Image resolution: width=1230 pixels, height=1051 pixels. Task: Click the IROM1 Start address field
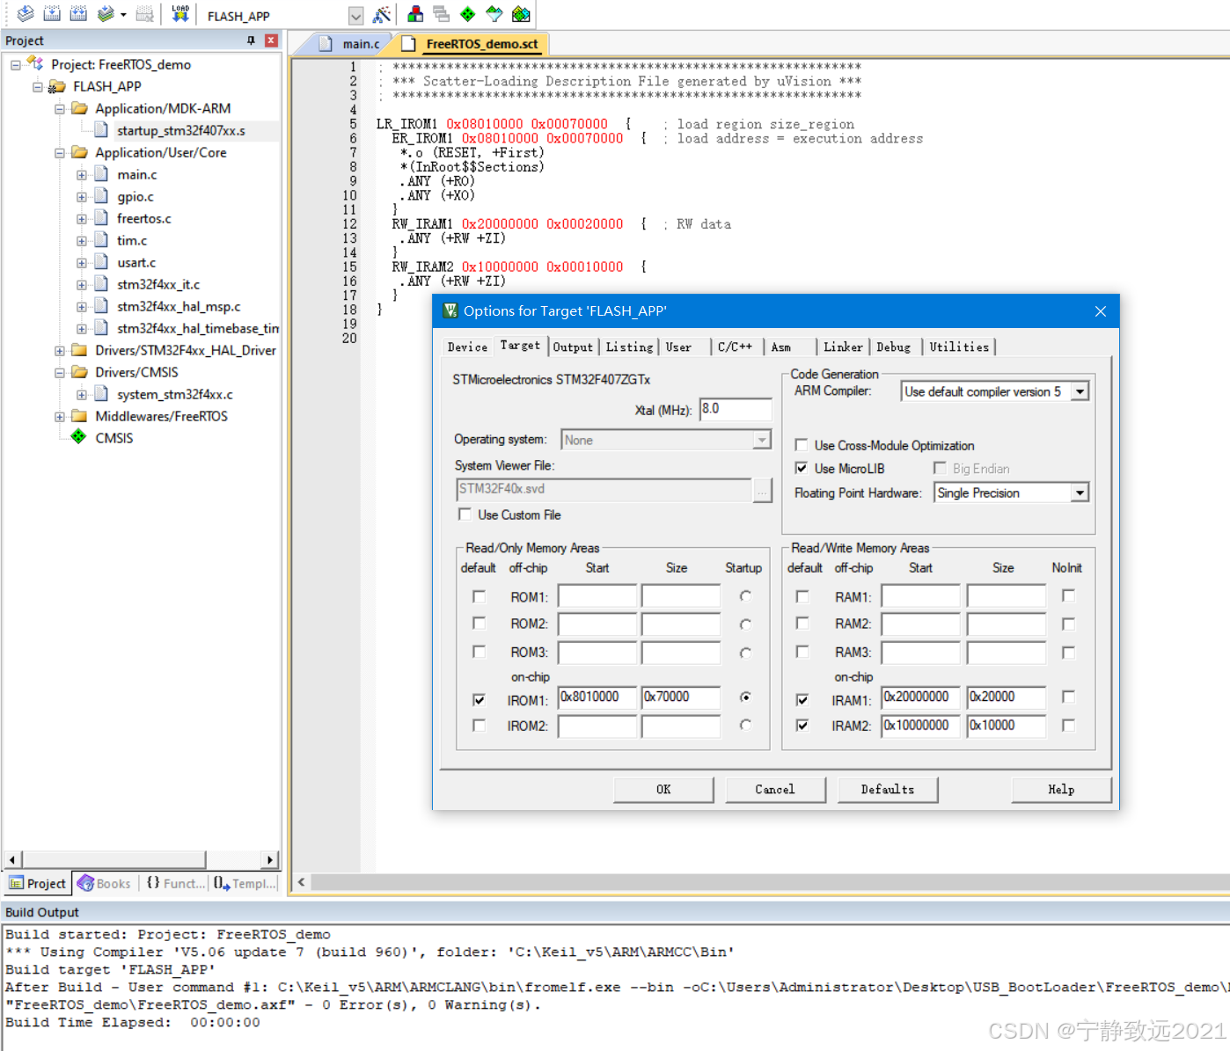[597, 697]
